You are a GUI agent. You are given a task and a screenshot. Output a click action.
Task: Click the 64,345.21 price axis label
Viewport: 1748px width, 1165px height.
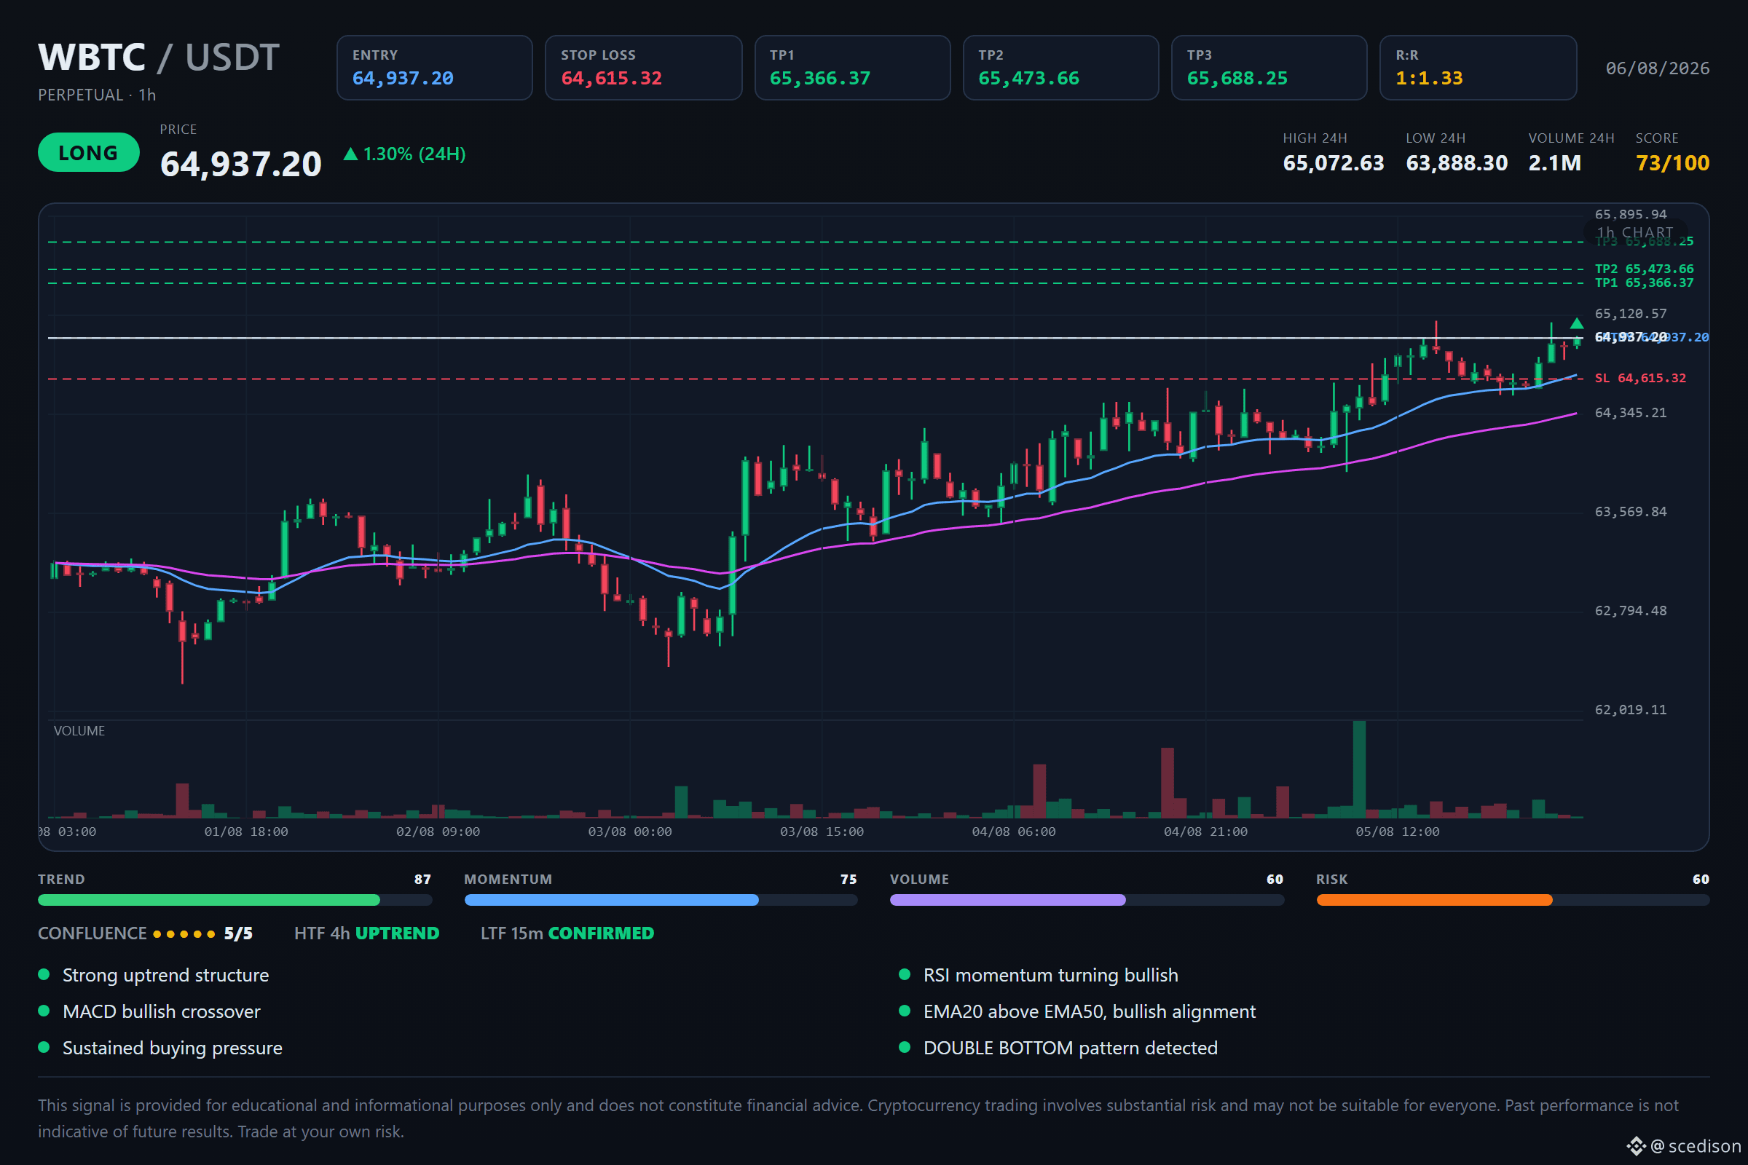1631,413
